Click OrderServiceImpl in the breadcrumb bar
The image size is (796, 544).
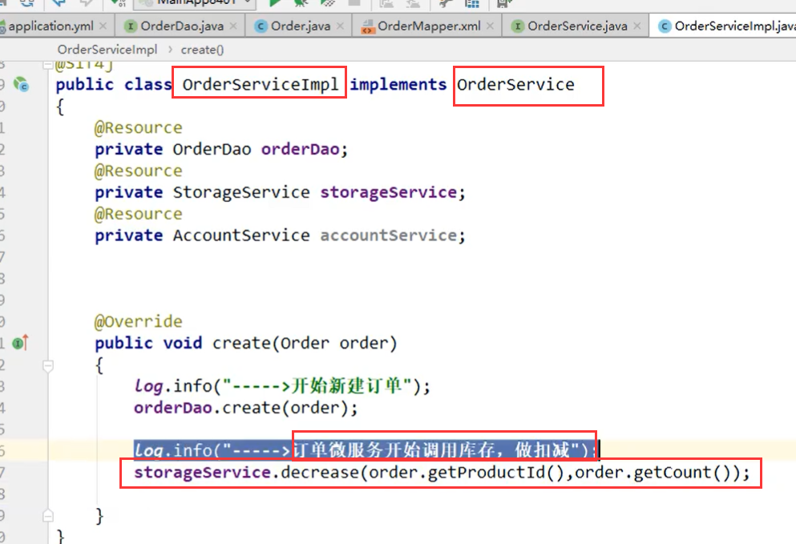click(107, 50)
